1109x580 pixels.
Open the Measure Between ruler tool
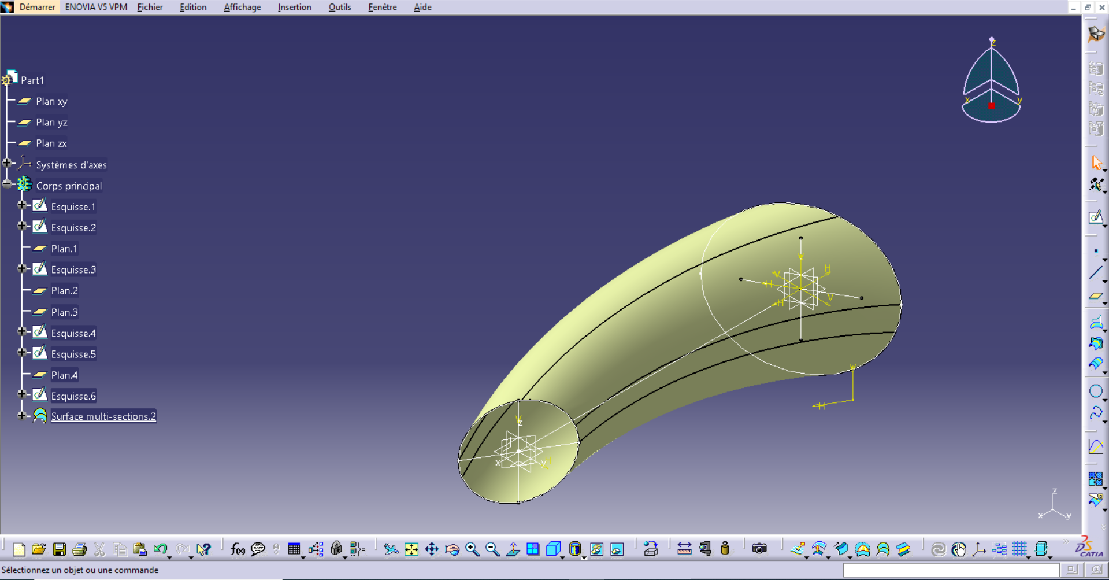pos(684,549)
